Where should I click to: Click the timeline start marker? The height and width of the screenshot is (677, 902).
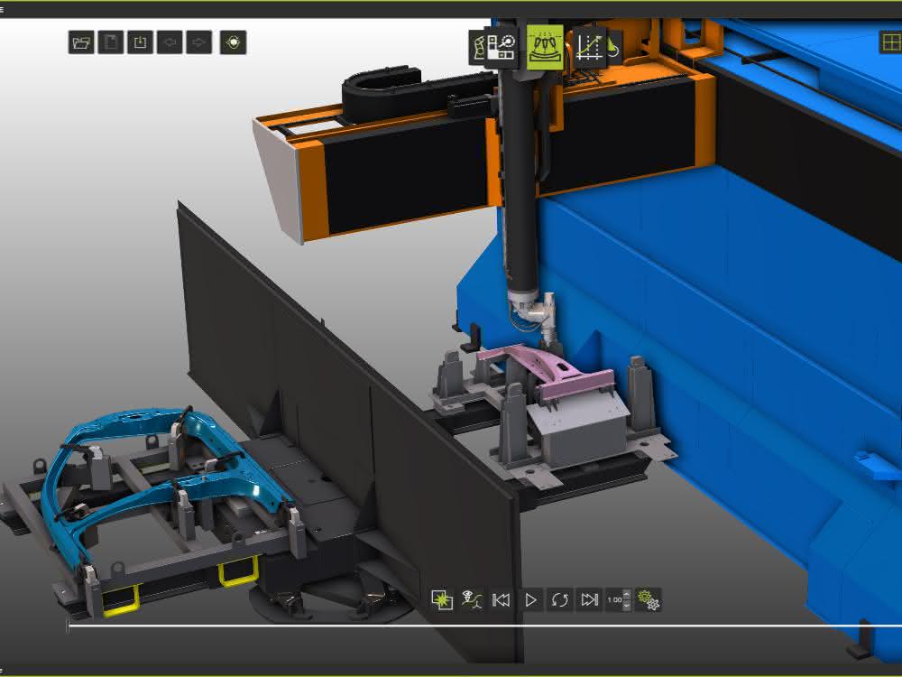pyautogui.click(x=68, y=626)
